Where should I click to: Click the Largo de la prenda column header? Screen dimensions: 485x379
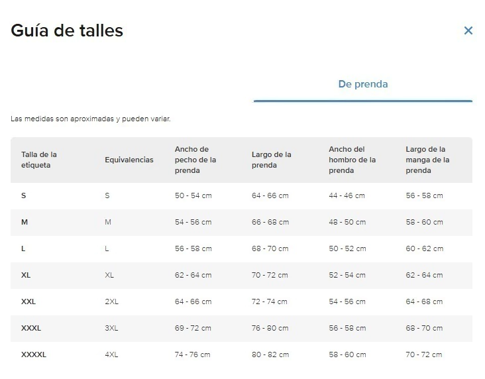coord(272,160)
